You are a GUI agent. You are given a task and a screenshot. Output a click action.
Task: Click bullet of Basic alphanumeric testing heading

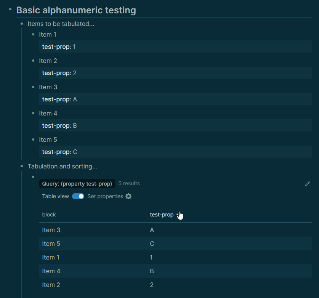click(x=10, y=9)
